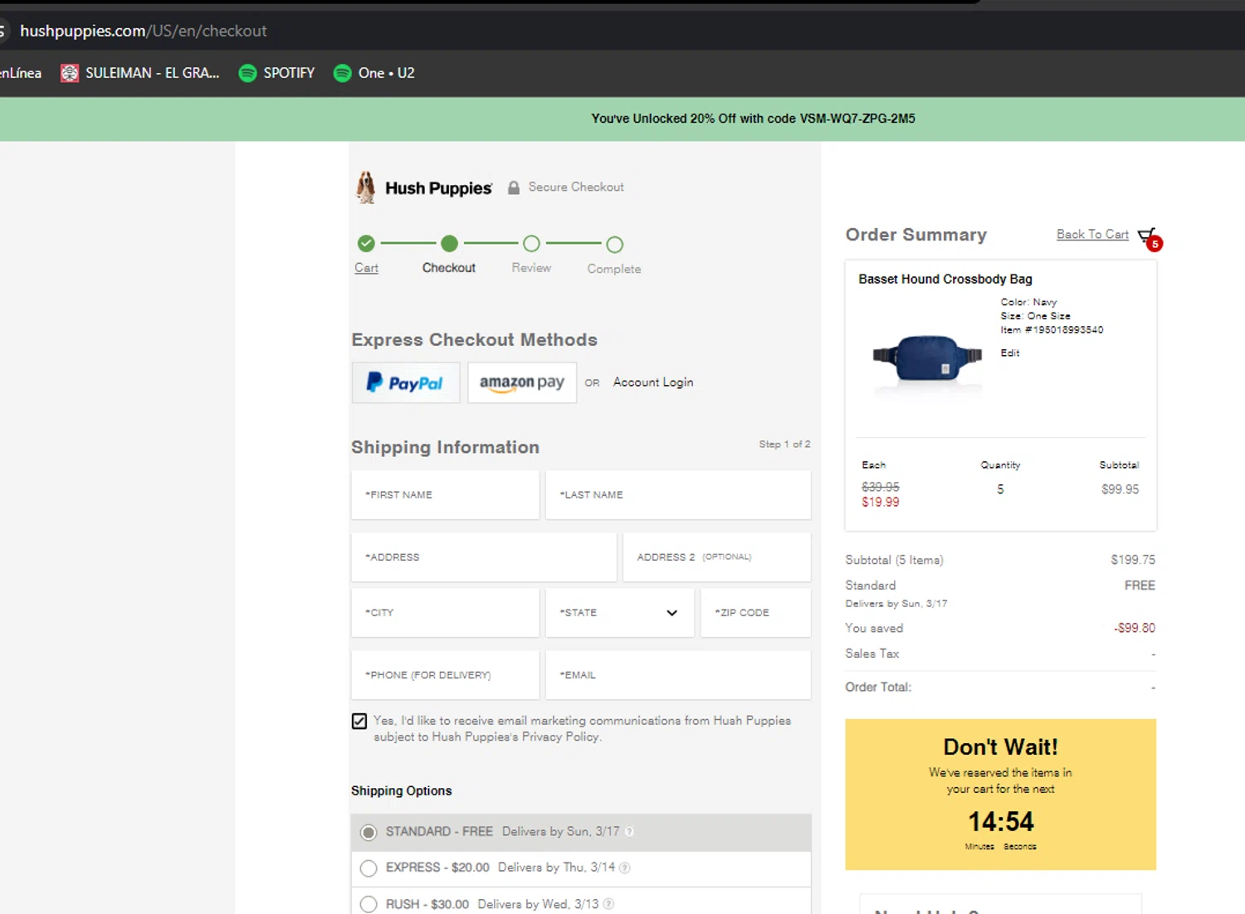The width and height of the screenshot is (1245, 914).
Task: Click the Last Name field
Action: pyautogui.click(x=678, y=495)
